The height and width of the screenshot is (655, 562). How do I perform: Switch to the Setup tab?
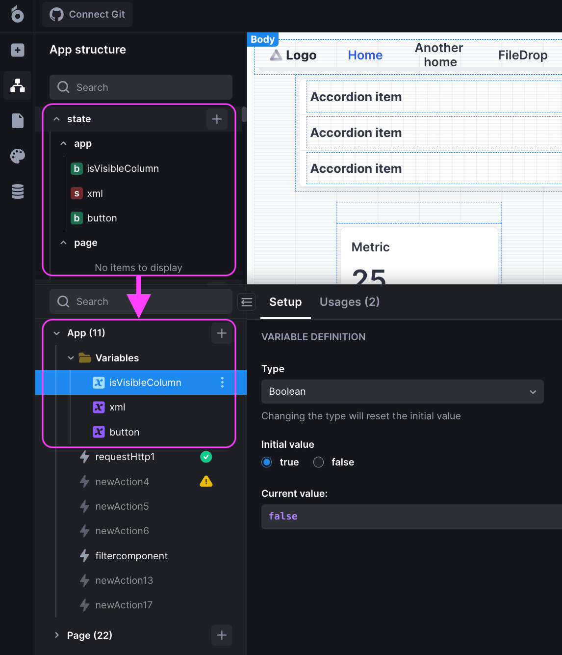click(x=285, y=302)
